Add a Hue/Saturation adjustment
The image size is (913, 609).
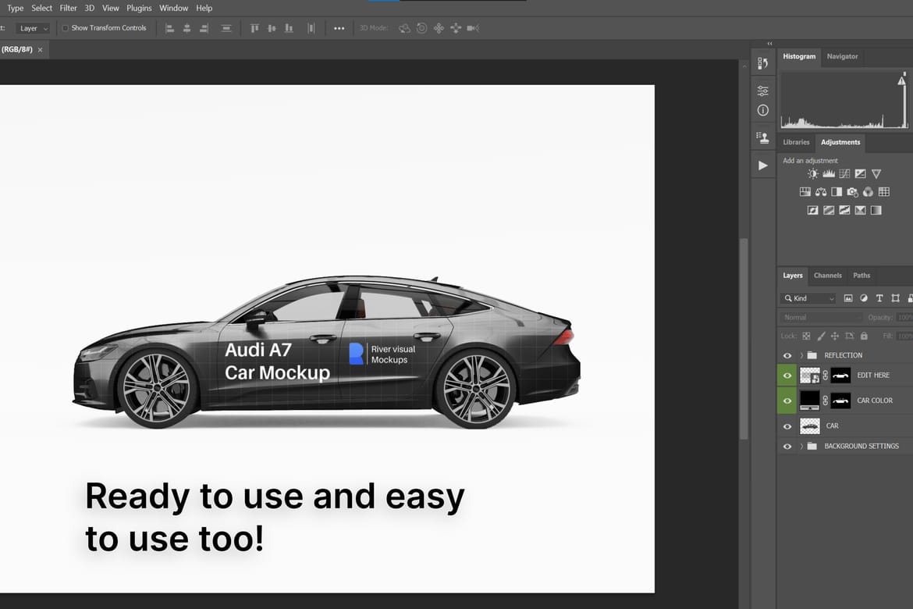pos(805,192)
